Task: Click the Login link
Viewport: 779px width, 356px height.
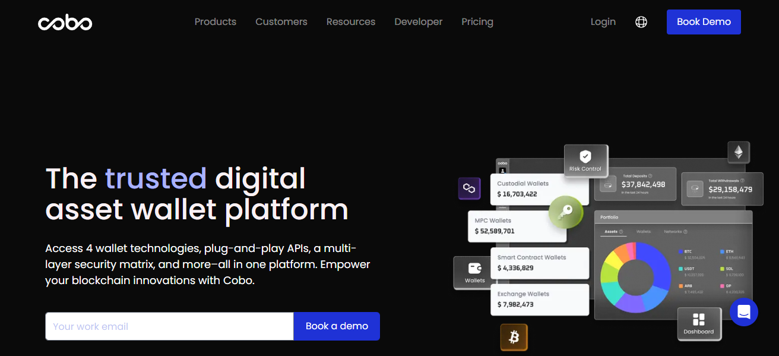Action: (x=603, y=22)
